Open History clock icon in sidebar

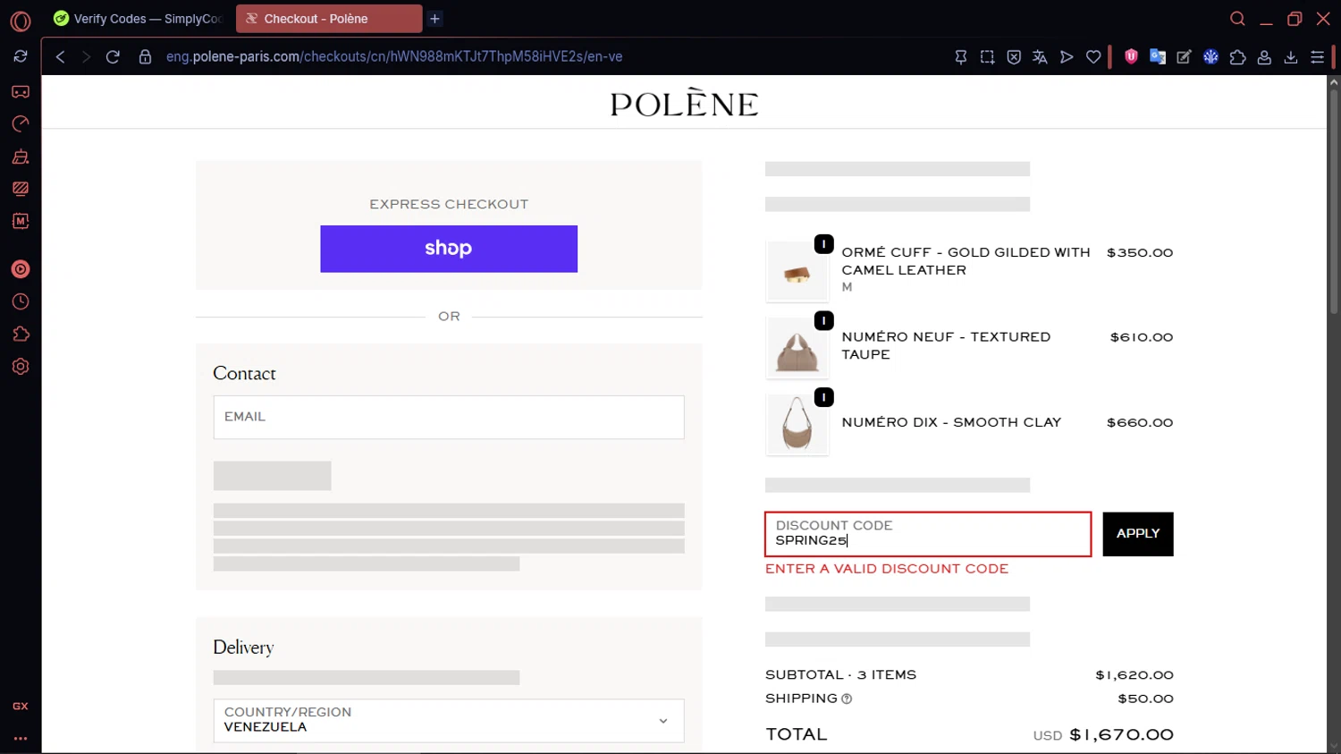click(x=21, y=301)
